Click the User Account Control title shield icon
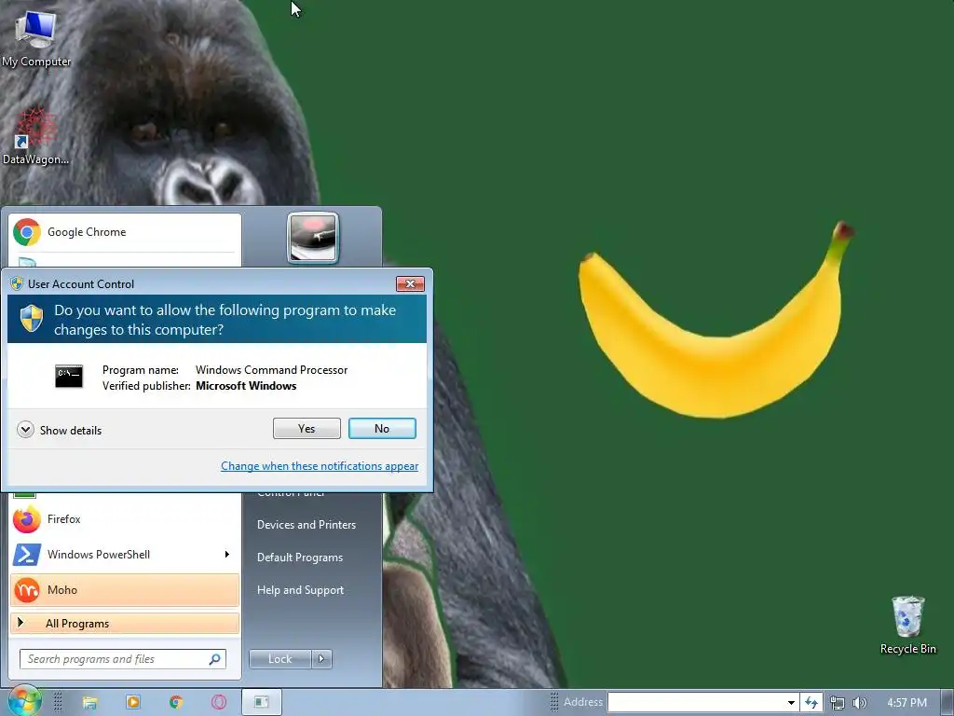The height and width of the screenshot is (716, 954). click(x=17, y=283)
